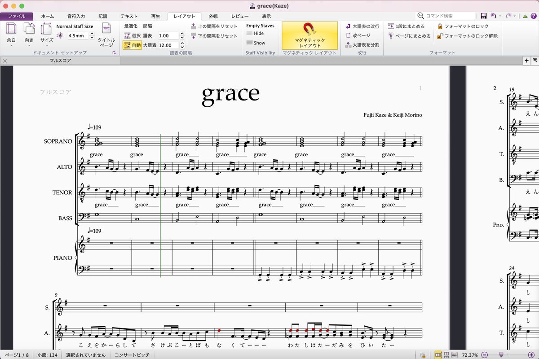Switch to the ホーム ribbon tab

pyautogui.click(x=48, y=16)
